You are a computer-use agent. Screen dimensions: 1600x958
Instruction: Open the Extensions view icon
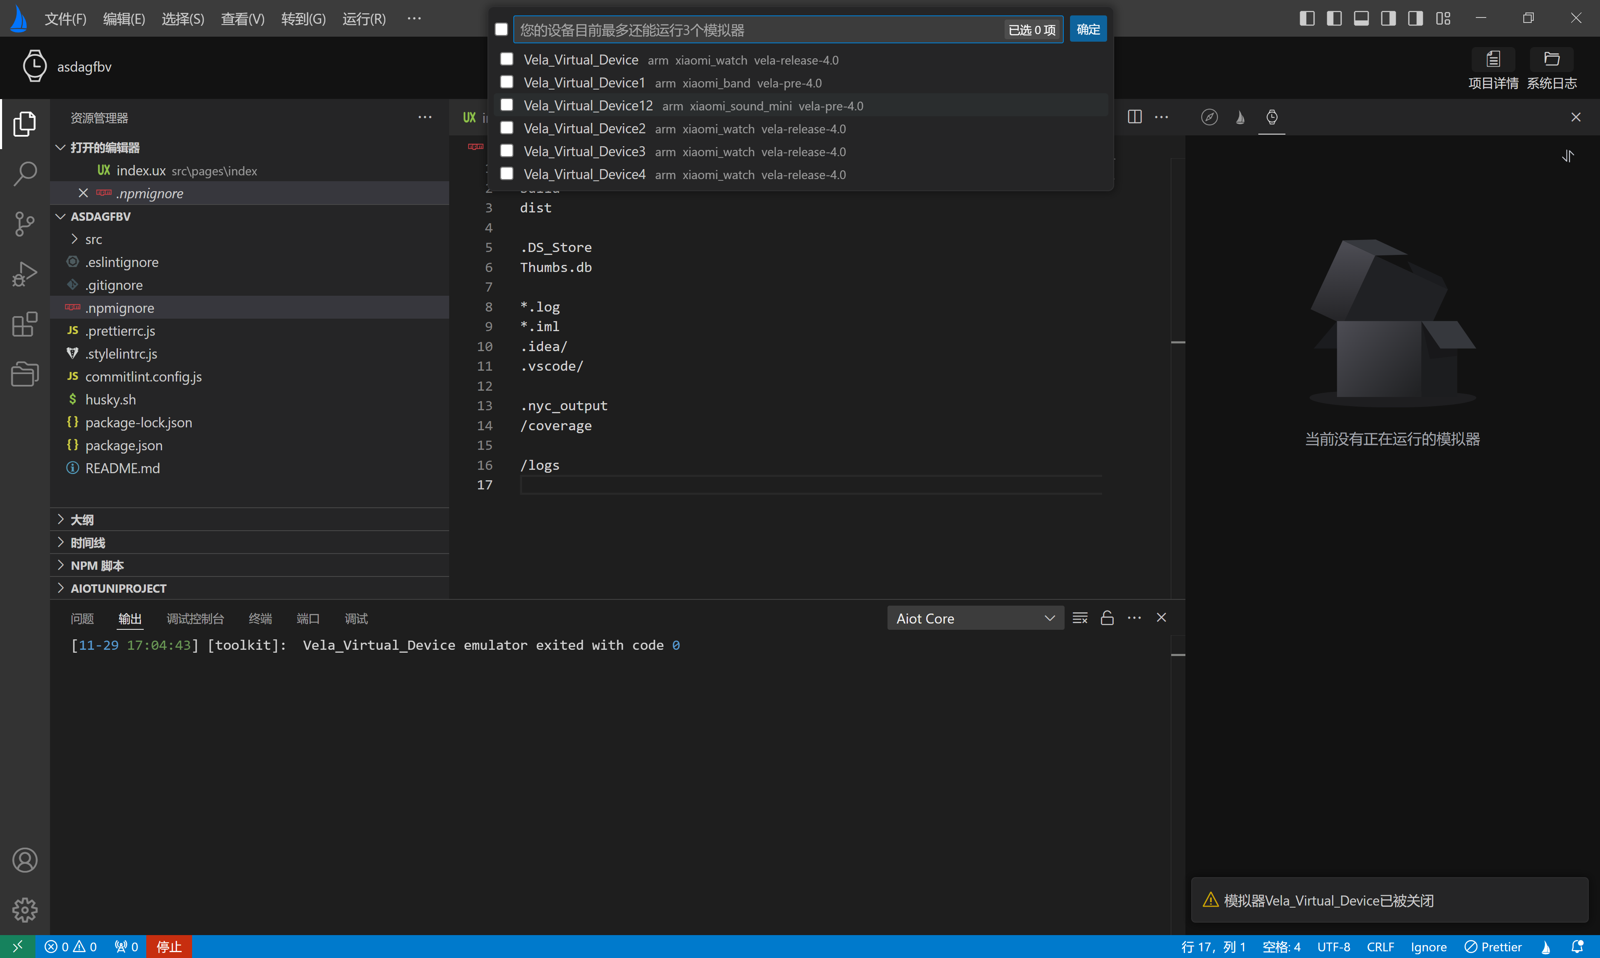point(25,324)
